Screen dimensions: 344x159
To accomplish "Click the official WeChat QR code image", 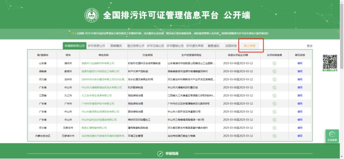I will [x=330, y=62].
